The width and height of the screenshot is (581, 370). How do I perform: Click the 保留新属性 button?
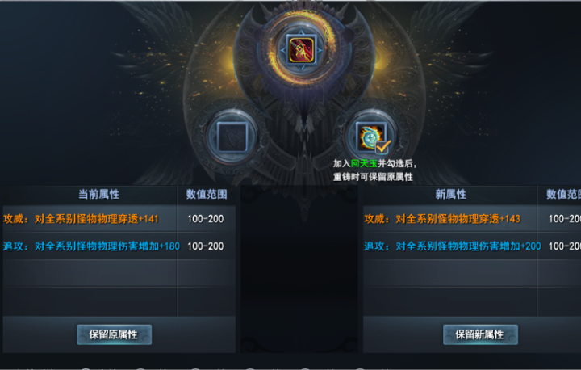[x=480, y=334]
